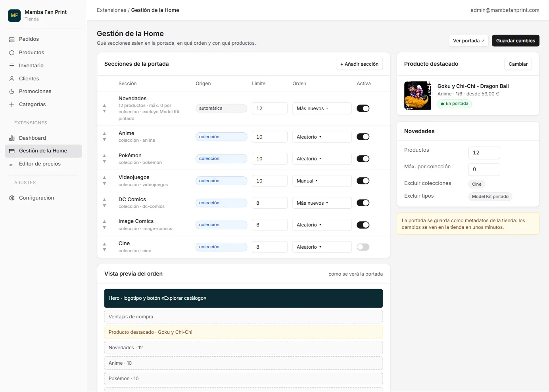Switch off the Pokémon section
The width and height of the screenshot is (549, 392).
point(363,159)
